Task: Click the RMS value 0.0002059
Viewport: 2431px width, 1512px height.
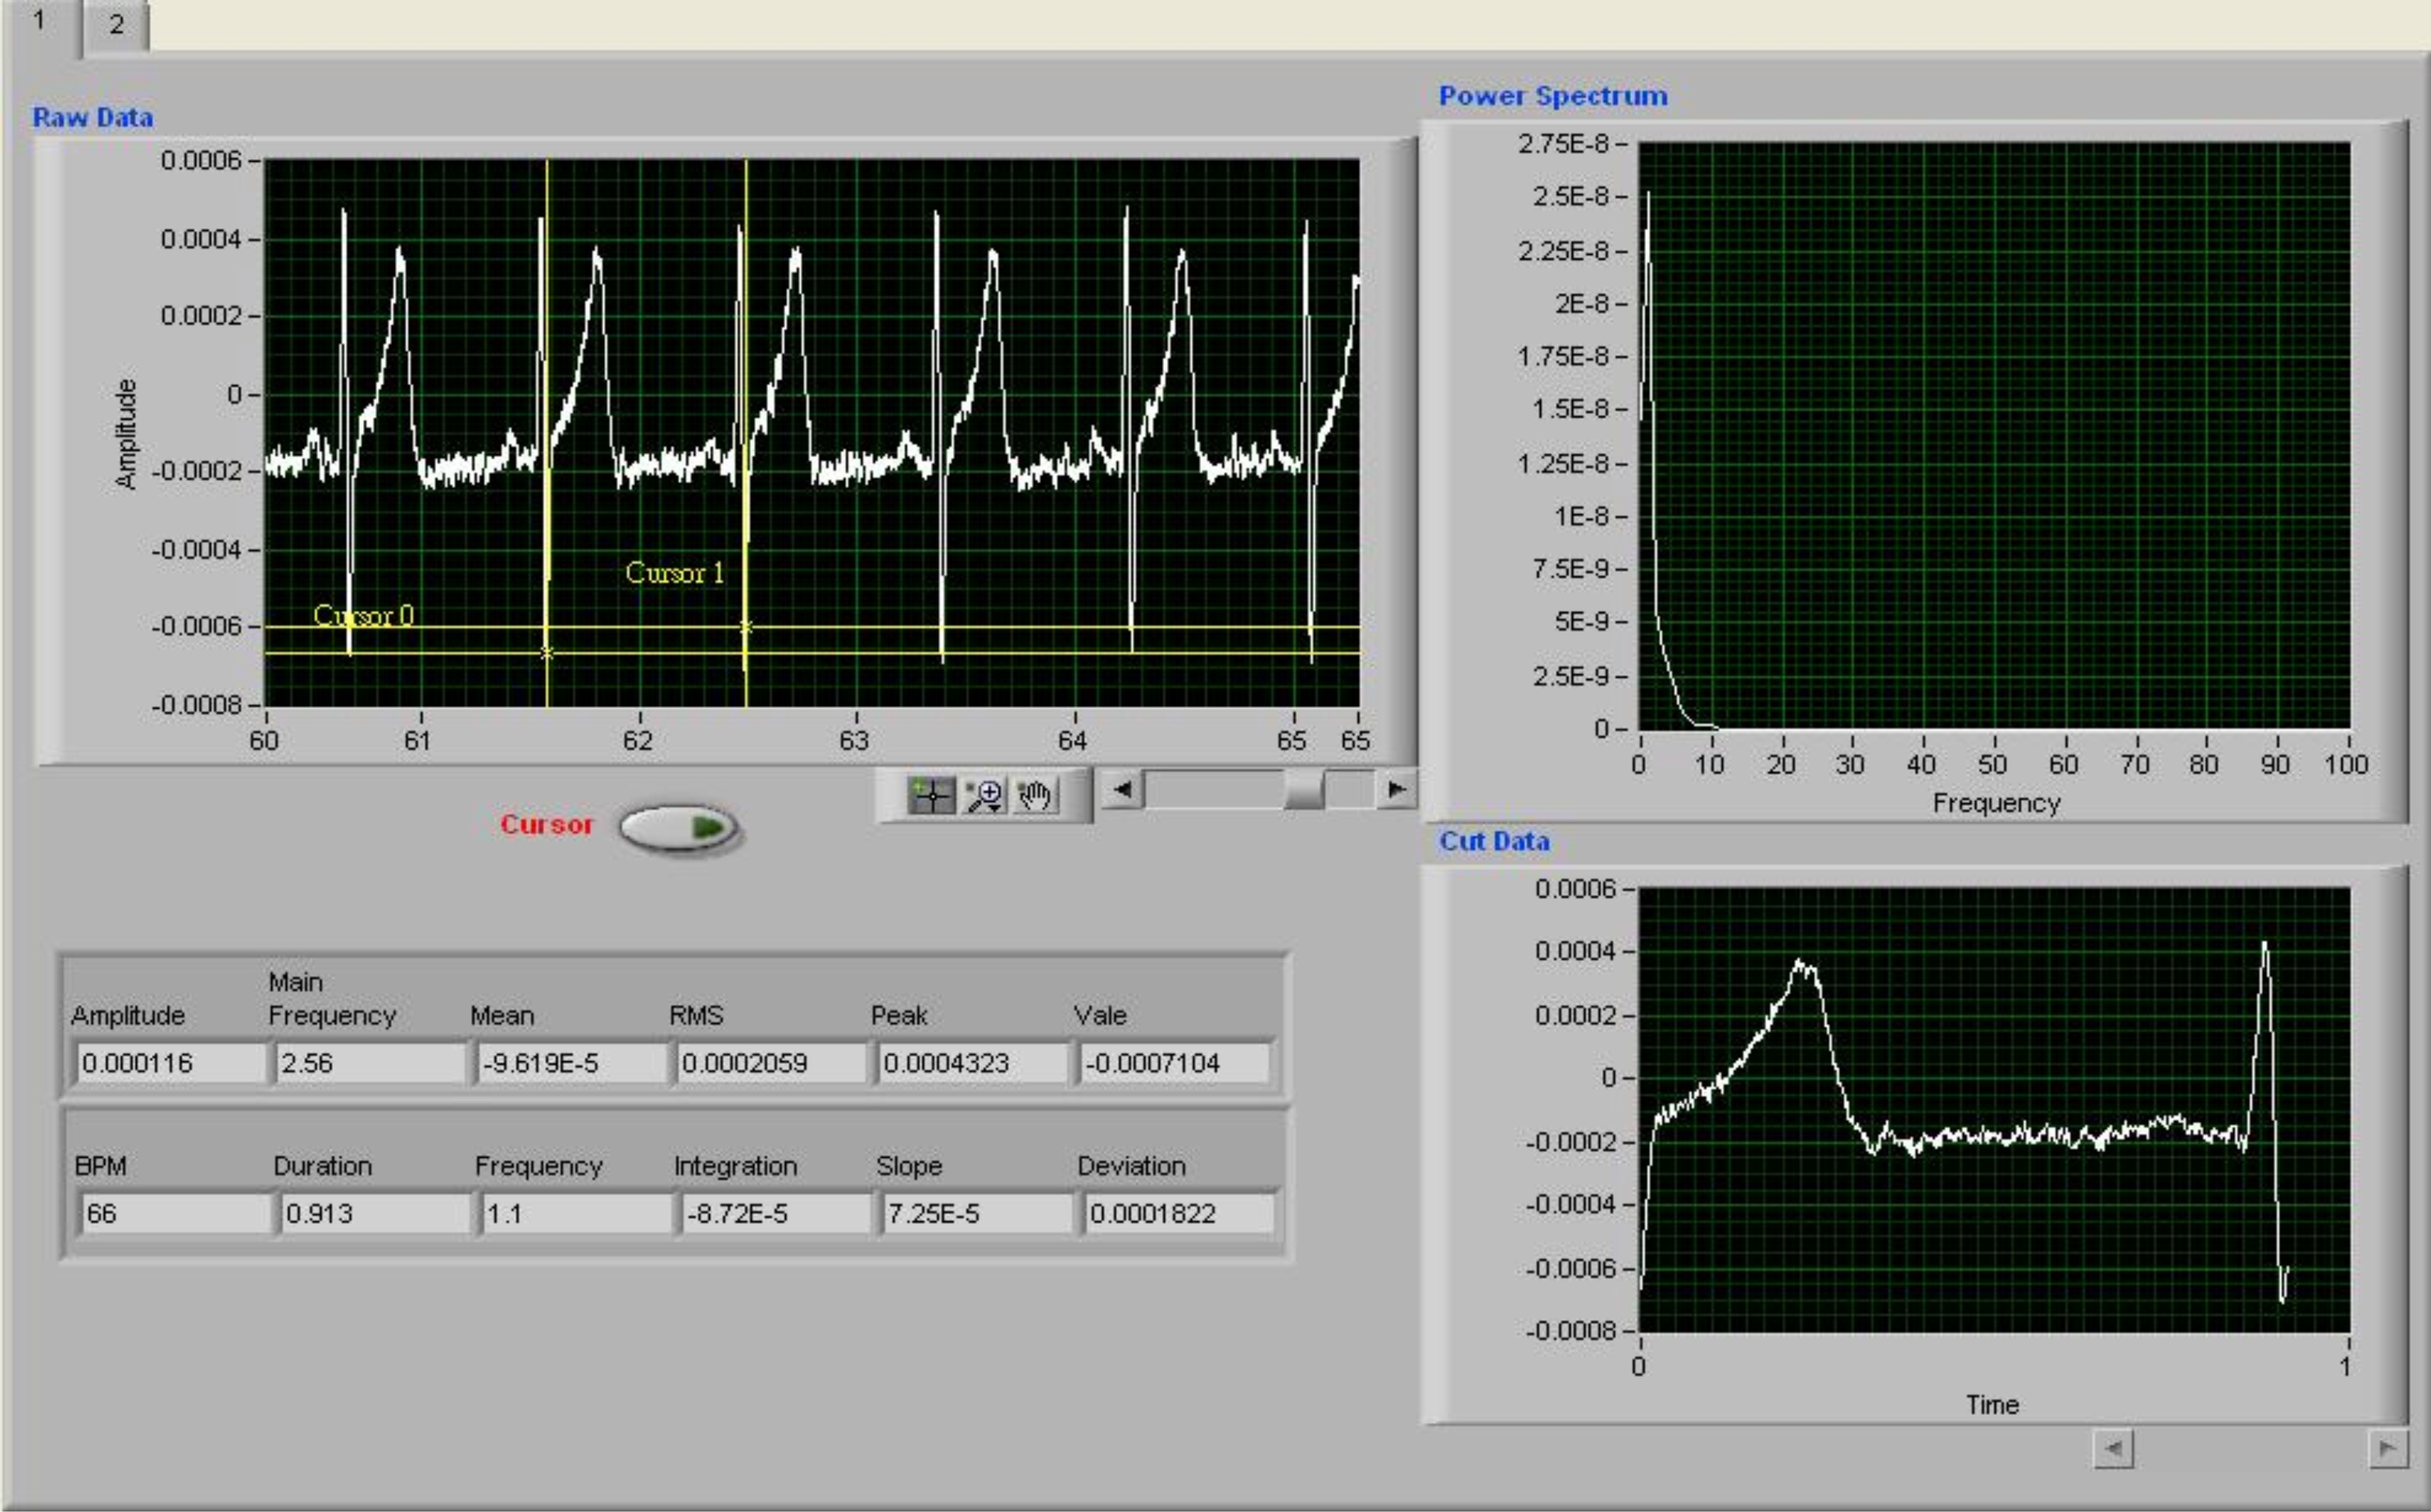Action: coord(772,1063)
